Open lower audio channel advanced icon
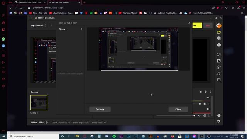The width and height of the screenshot is (247, 139). tap(205, 116)
